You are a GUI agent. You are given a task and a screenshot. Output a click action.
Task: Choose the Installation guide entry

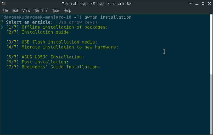click(x=46, y=32)
